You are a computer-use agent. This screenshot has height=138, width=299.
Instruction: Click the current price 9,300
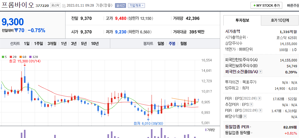point(13,22)
